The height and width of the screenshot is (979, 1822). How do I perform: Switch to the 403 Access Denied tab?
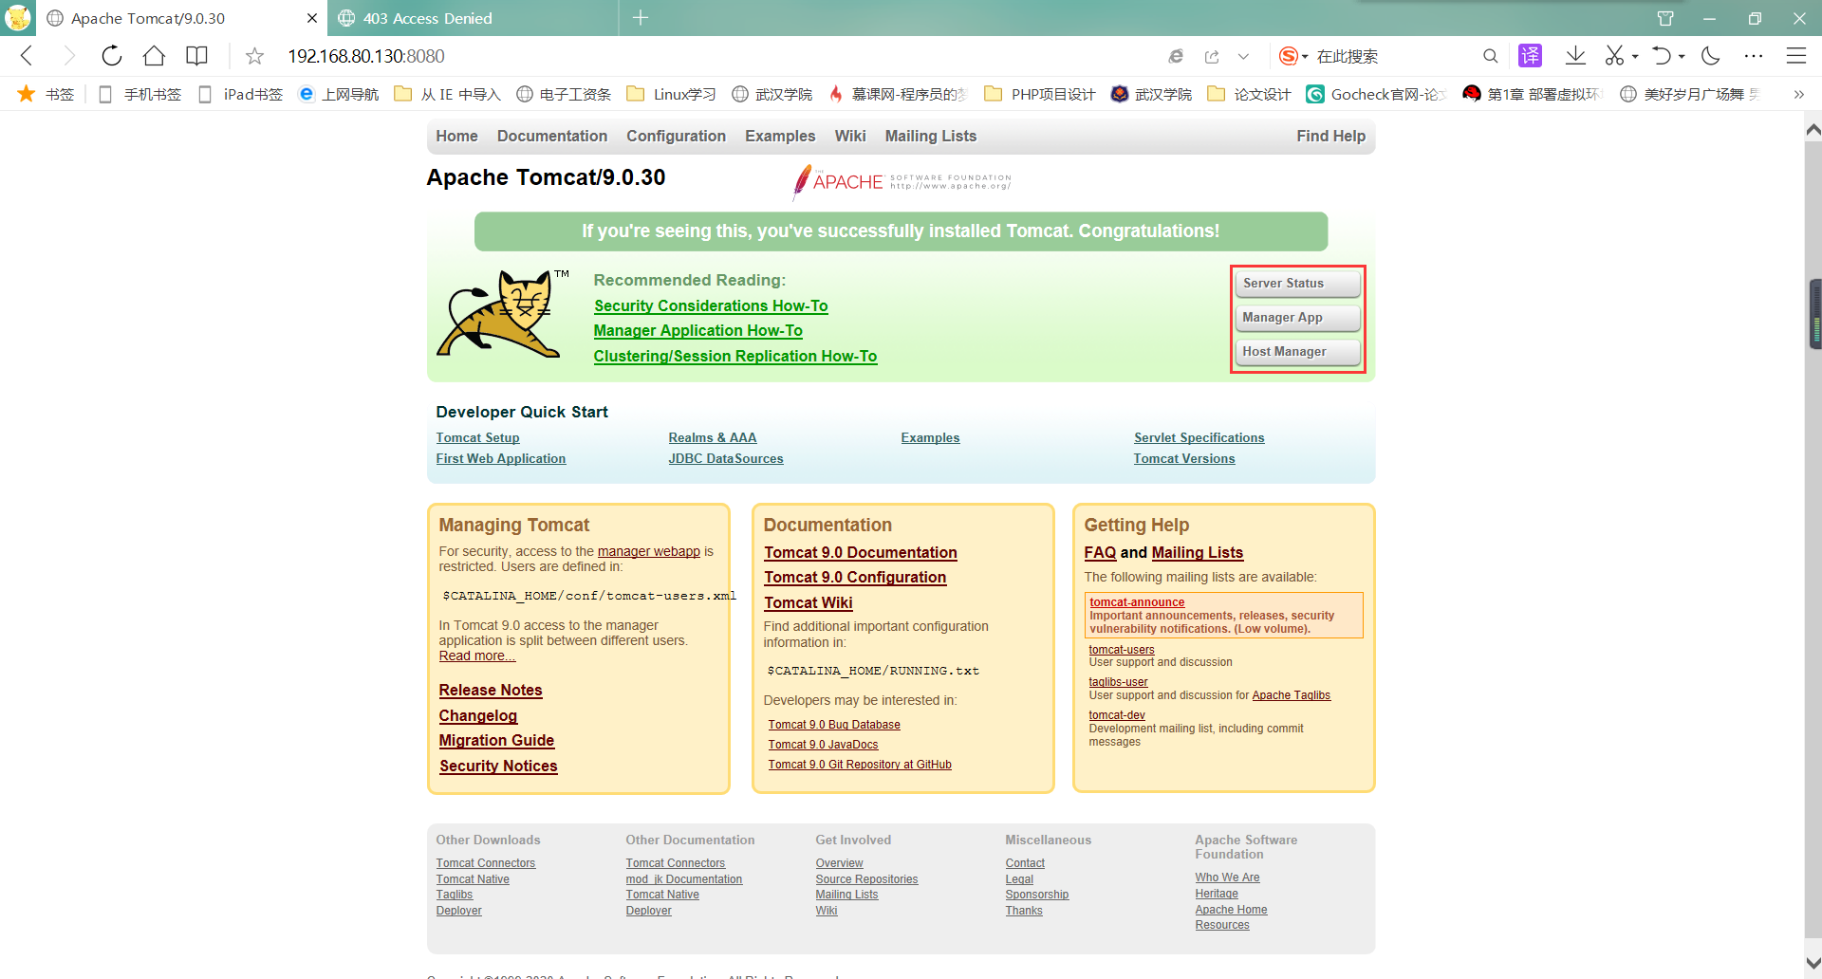(473, 18)
